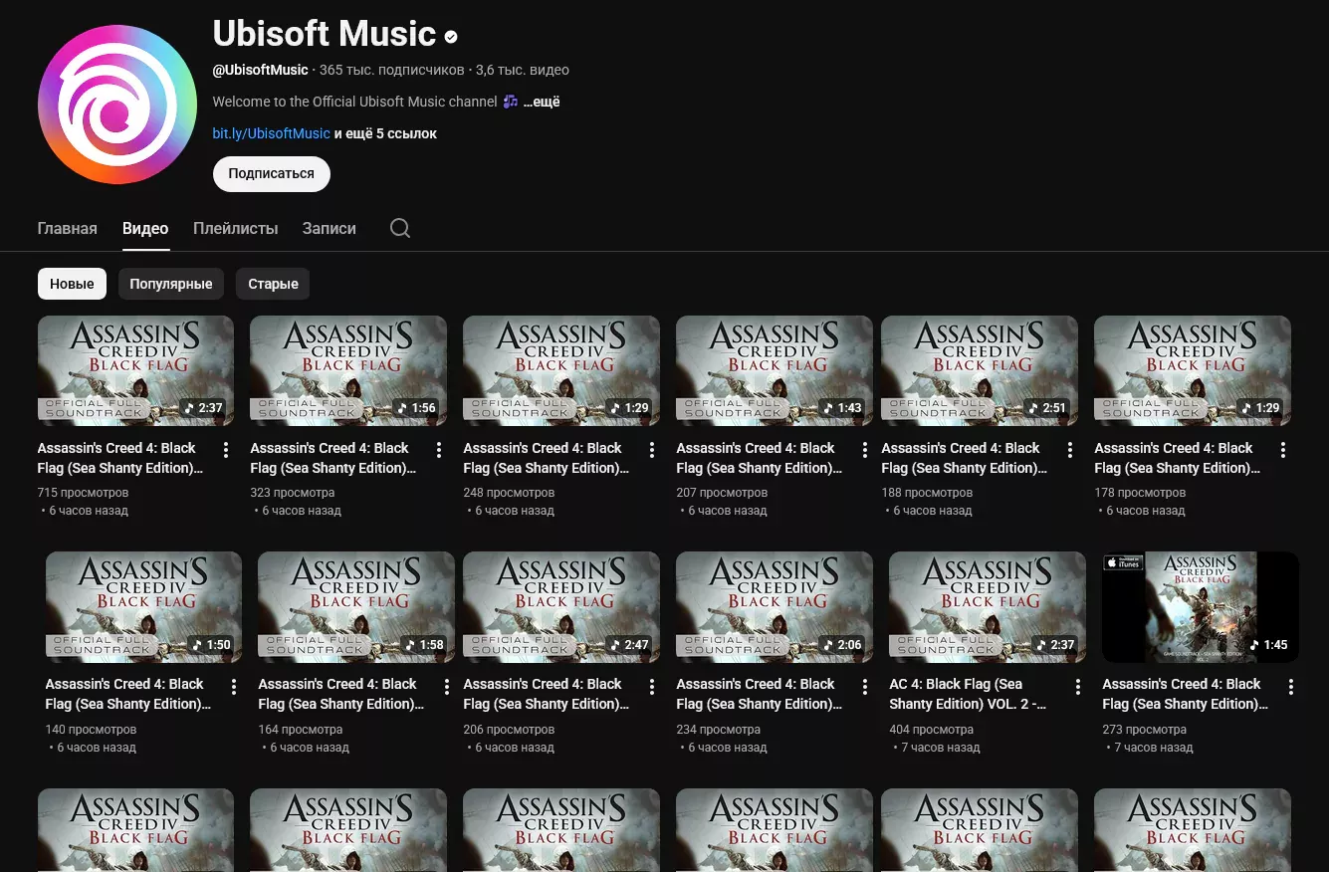Open the three-dot menu for the 140-views video
The width and height of the screenshot is (1329, 872).
[234, 687]
